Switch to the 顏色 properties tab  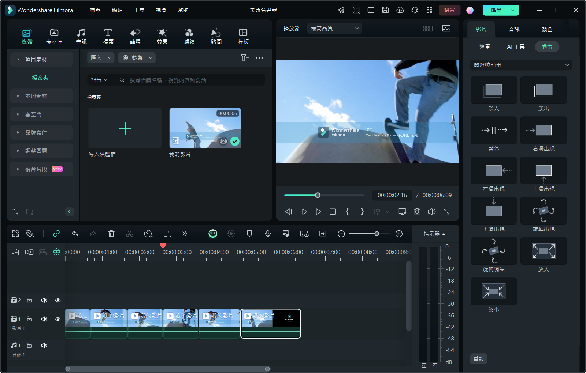pos(547,29)
